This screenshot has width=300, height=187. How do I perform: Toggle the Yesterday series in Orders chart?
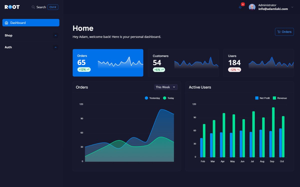tap(152, 98)
